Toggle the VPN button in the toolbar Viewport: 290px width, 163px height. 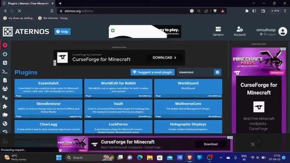click(x=275, y=11)
